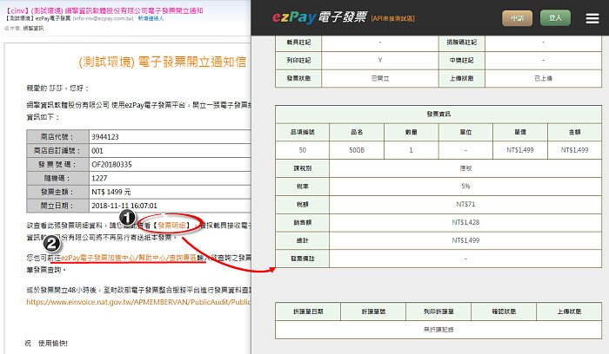Click the API串接測試區 label beside logo
Viewport: 609px width, 354px height.
pos(393,18)
